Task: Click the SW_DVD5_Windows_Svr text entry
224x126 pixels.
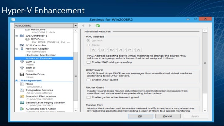Action: (x=51, y=42)
